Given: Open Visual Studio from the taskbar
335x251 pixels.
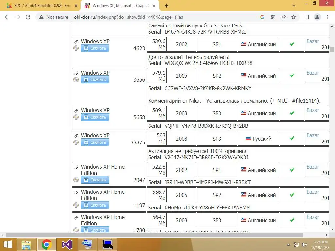Looking at the screenshot, I should [x=67, y=244].
